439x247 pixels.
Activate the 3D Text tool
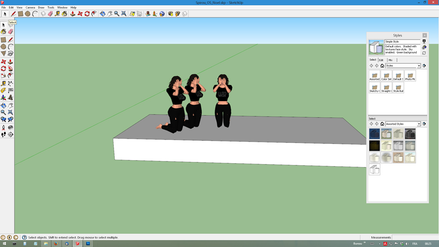(x=11, y=97)
